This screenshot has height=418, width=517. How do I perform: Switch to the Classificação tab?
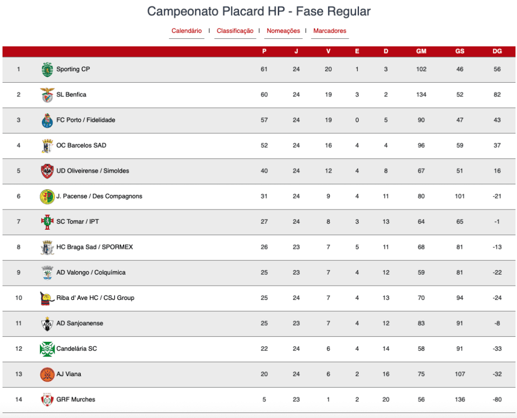[x=235, y=31]
